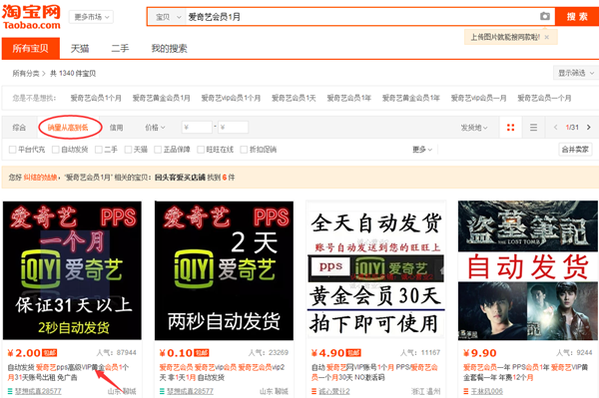Open the 价格 sort dropdown

[155, 128]
